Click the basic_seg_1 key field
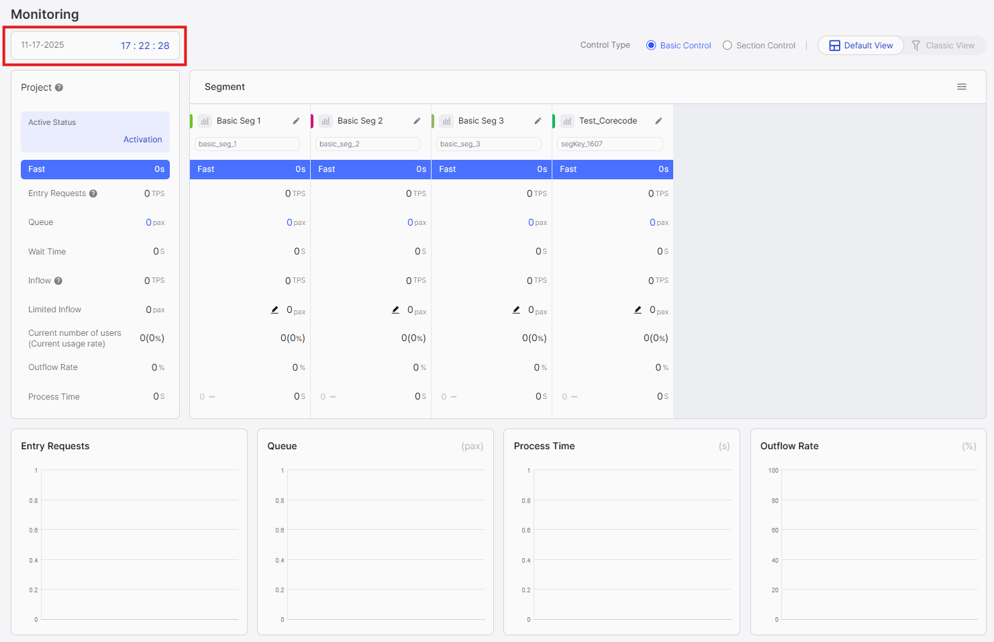The image size is (994, 642). pyautogui.click(x=247, y=144)
